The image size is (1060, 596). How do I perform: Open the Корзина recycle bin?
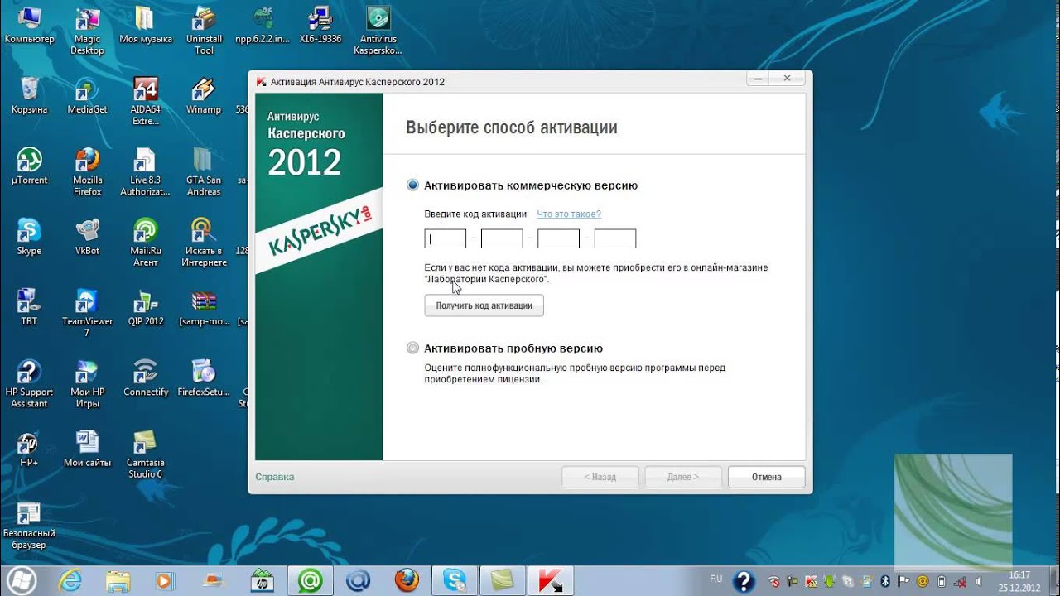[x=29, y=95]
